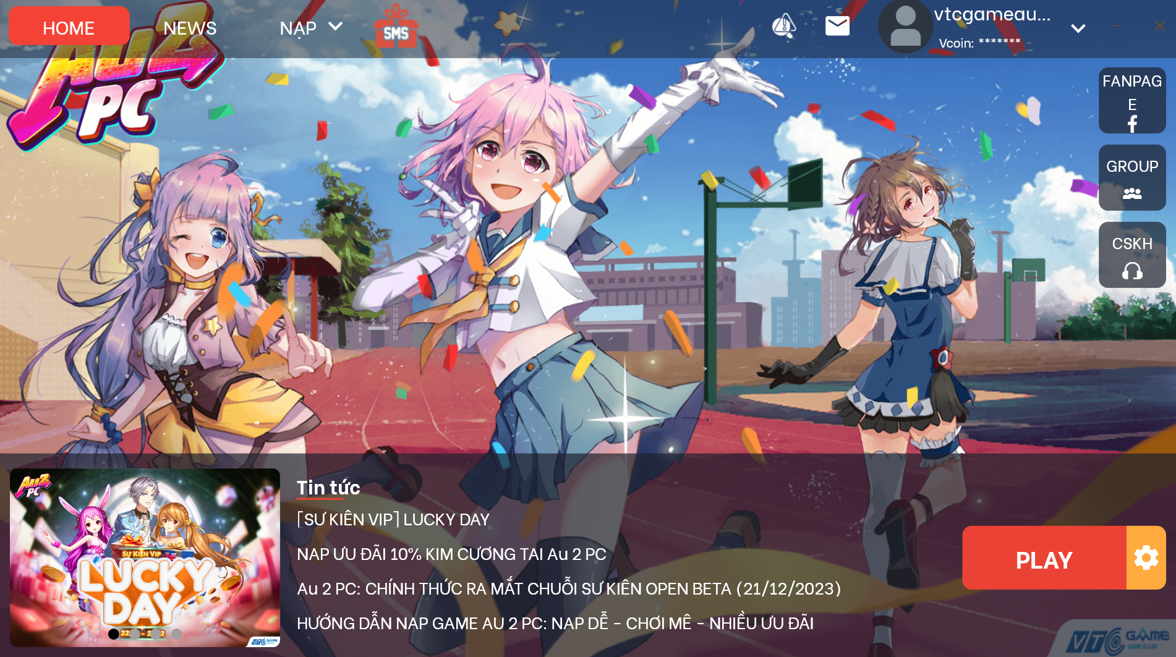
Task: Click the vtcgameau... username
Action: click(x=992, y=14)
